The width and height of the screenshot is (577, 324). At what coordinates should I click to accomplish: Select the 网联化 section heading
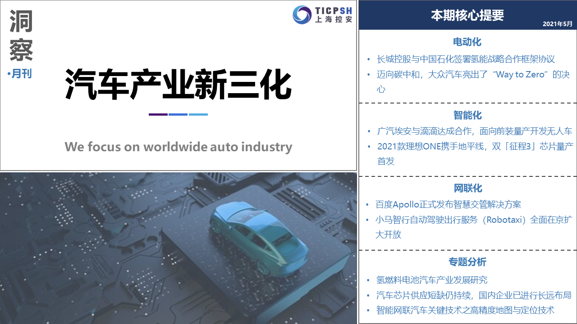(467, 188)
